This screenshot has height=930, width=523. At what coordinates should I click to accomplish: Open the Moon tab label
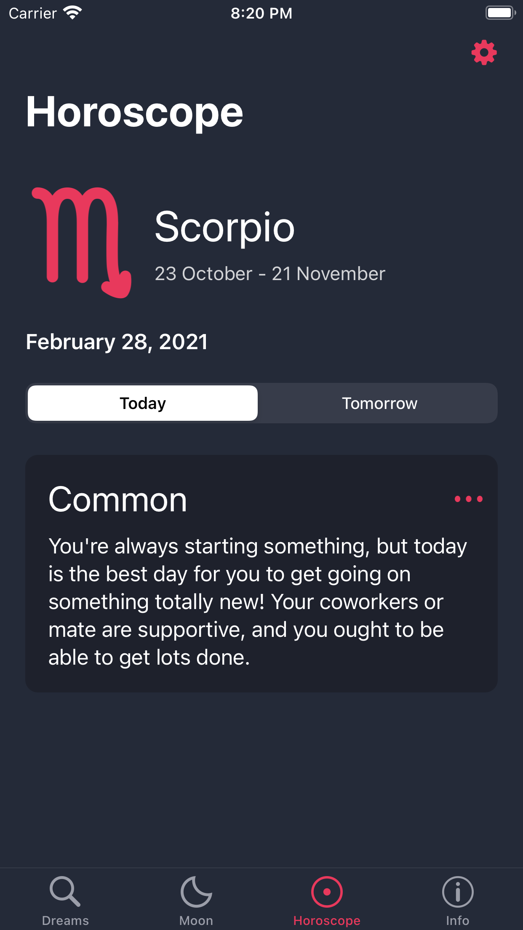coord(196,921)
